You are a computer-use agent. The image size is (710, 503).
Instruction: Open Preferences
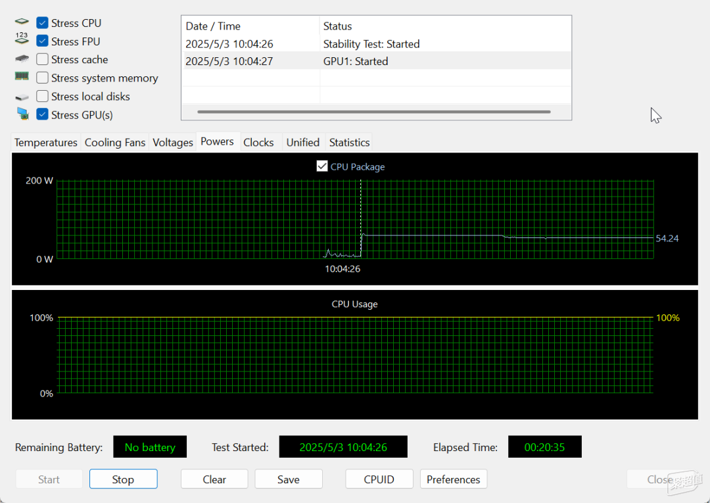tap(453, 479)
